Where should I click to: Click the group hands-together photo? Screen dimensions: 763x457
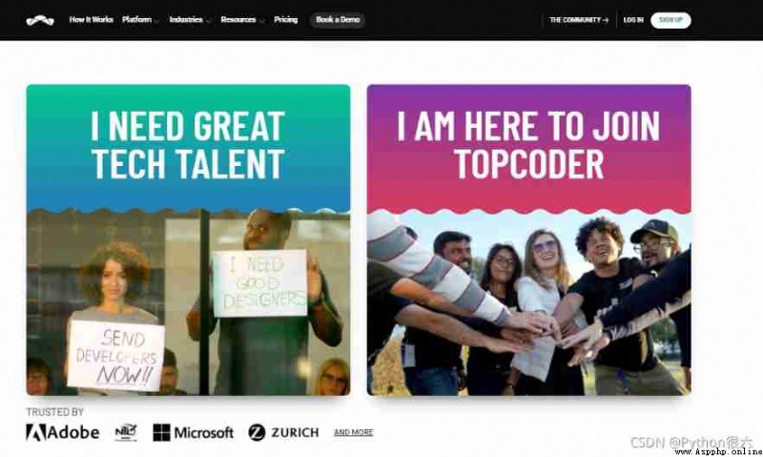click(529, 304)
